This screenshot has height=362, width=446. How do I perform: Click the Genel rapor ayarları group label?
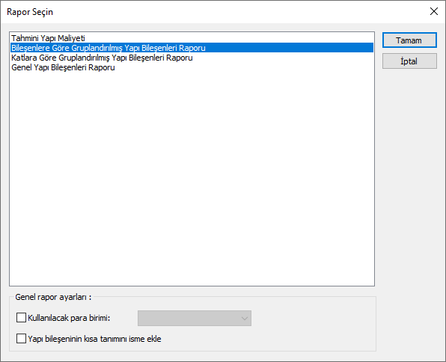pyautogui.click(x=53, y=297)
